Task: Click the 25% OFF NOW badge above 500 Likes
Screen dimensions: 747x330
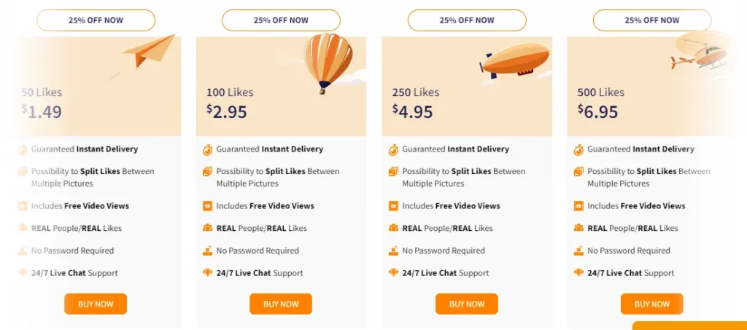Action: 651,20
